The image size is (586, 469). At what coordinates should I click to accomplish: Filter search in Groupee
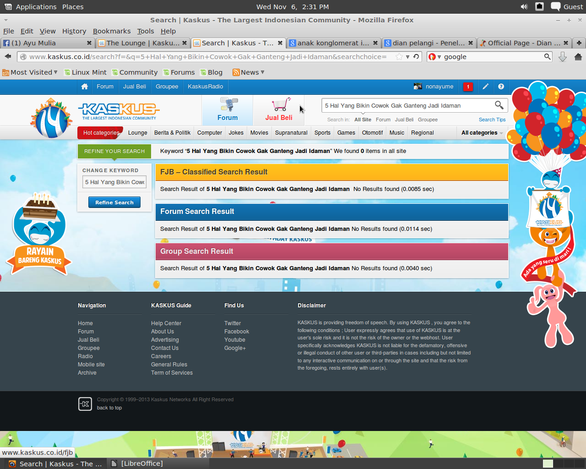point(428,120)
